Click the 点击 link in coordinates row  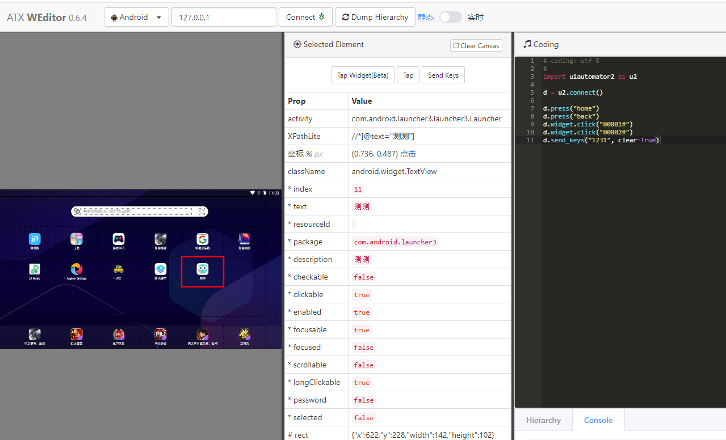(408, 154)
